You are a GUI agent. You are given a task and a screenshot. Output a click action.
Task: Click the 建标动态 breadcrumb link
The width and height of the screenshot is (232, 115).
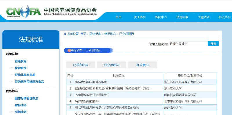tap(110, 34)
